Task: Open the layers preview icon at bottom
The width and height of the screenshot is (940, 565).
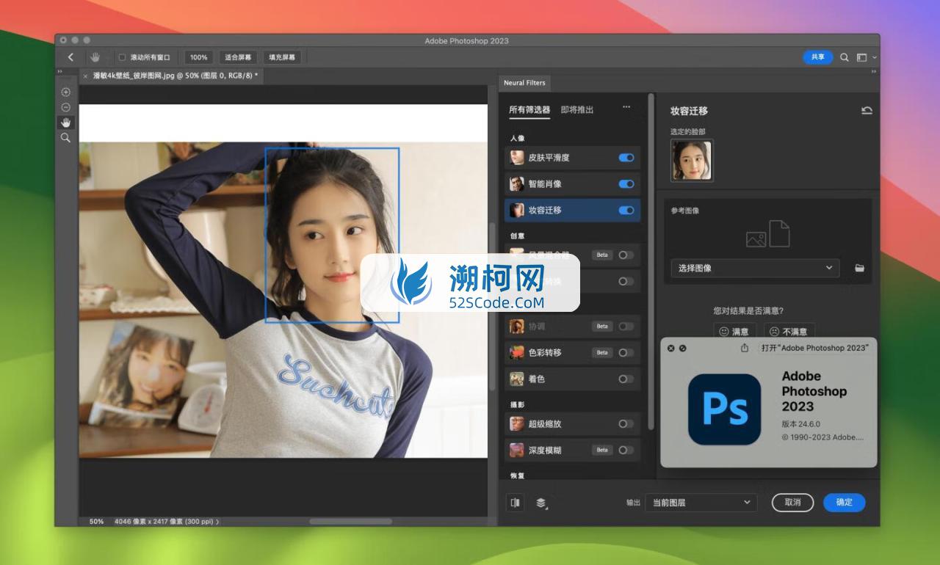Action: pyautogui.click(x=541, y=503)
